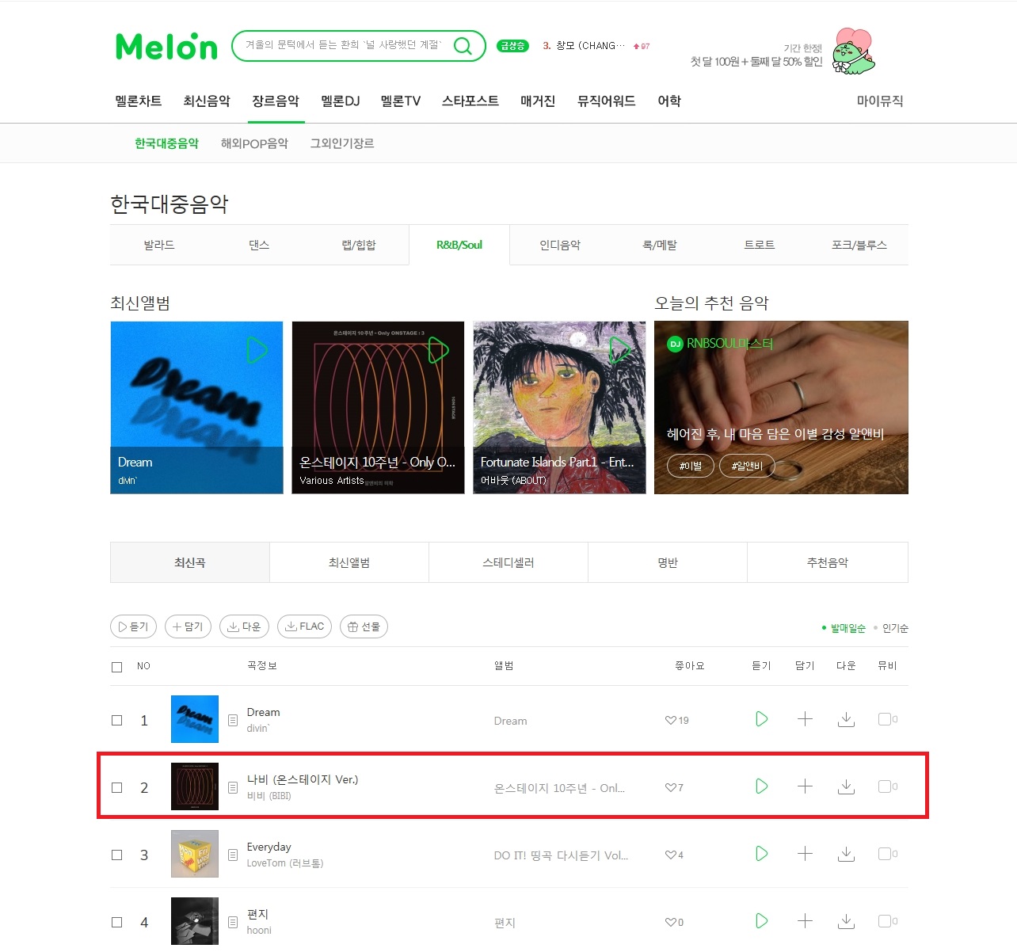Click the Melon logo
1017x952 pixels.
click(x=166, y=47)
